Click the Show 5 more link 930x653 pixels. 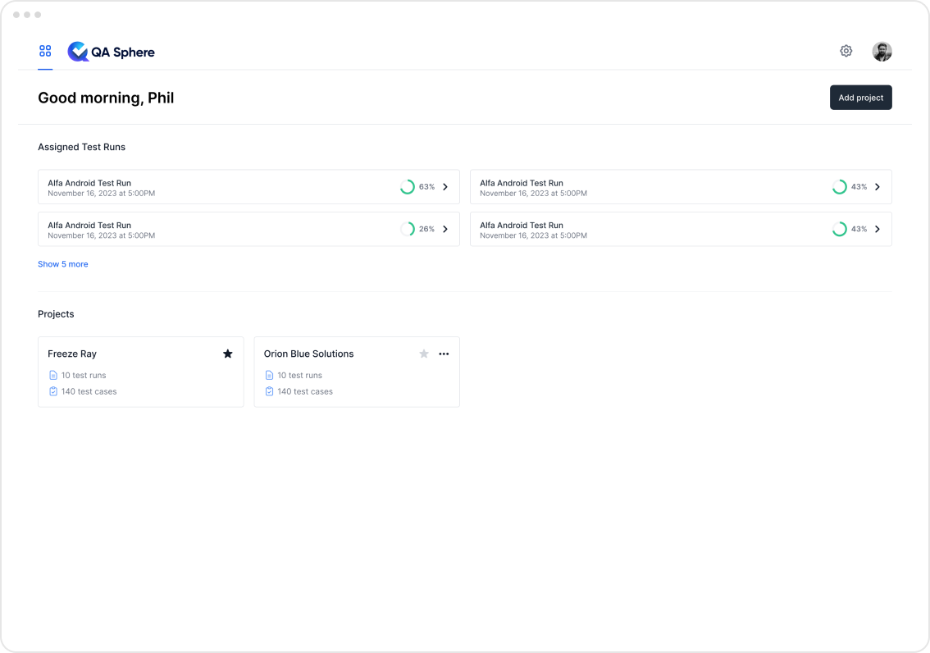pyautogui.click(x=63, y=264)
